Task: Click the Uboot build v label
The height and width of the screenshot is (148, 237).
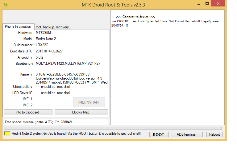Action: click(x=23, y=87)
